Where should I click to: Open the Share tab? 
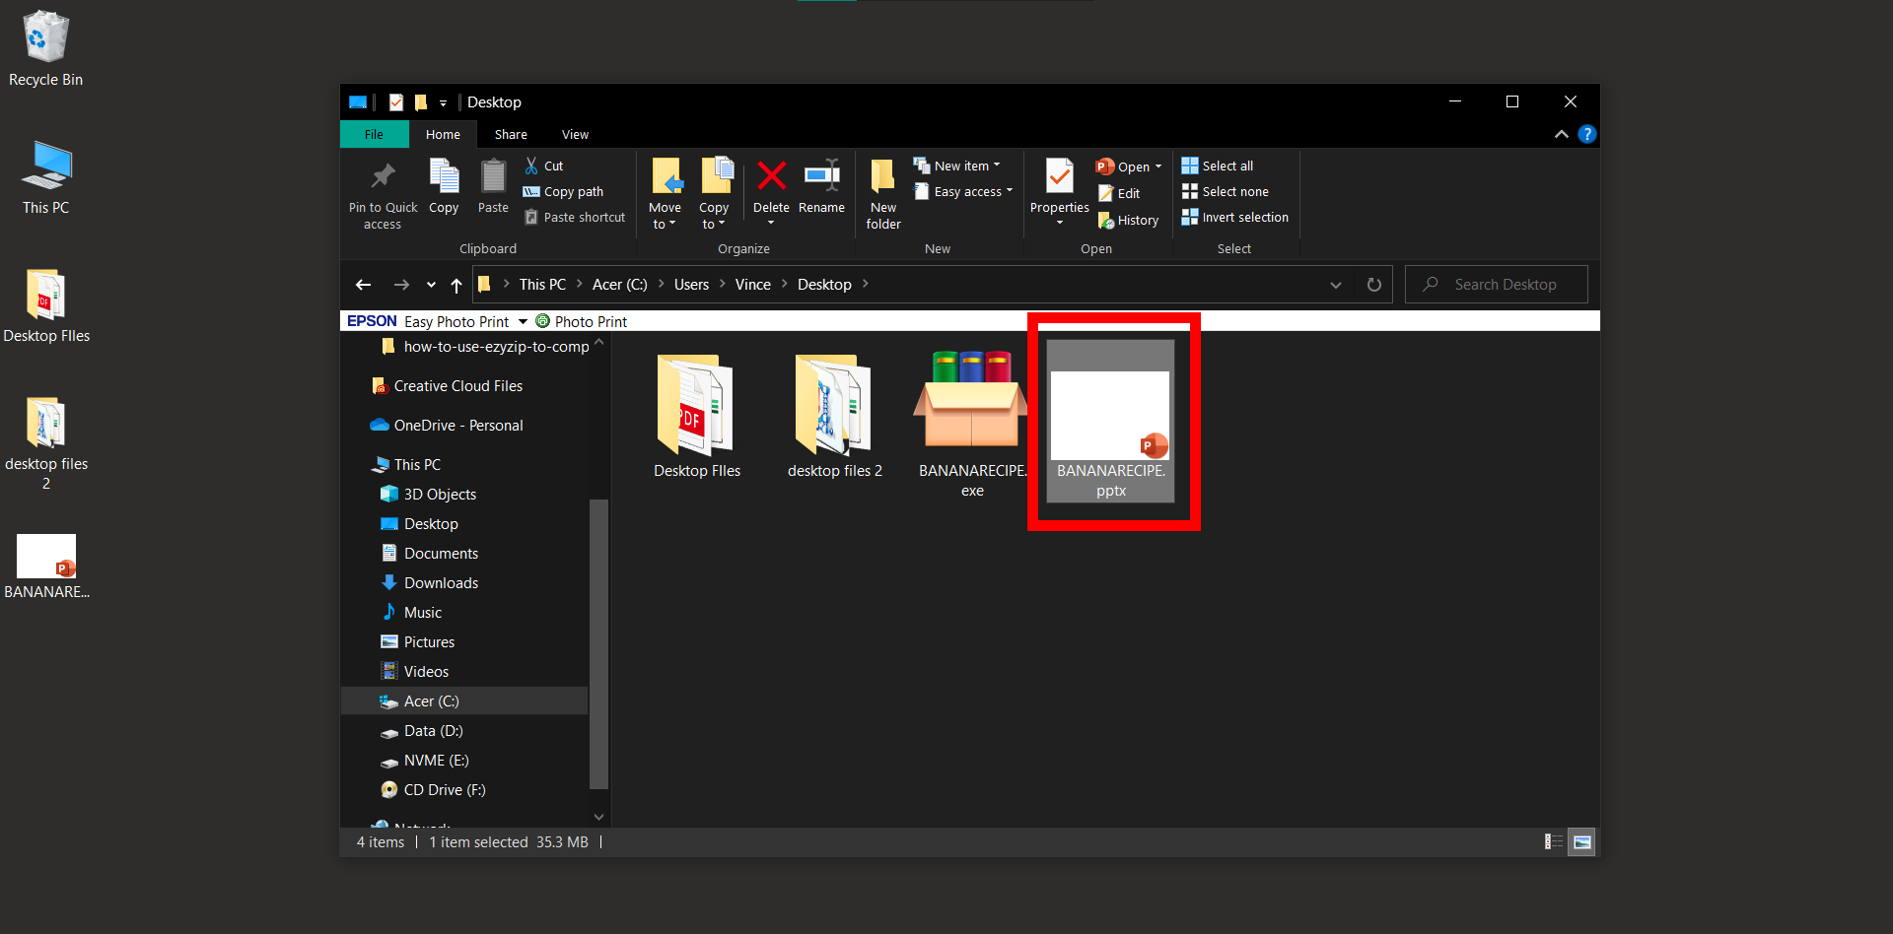(511, 134)
